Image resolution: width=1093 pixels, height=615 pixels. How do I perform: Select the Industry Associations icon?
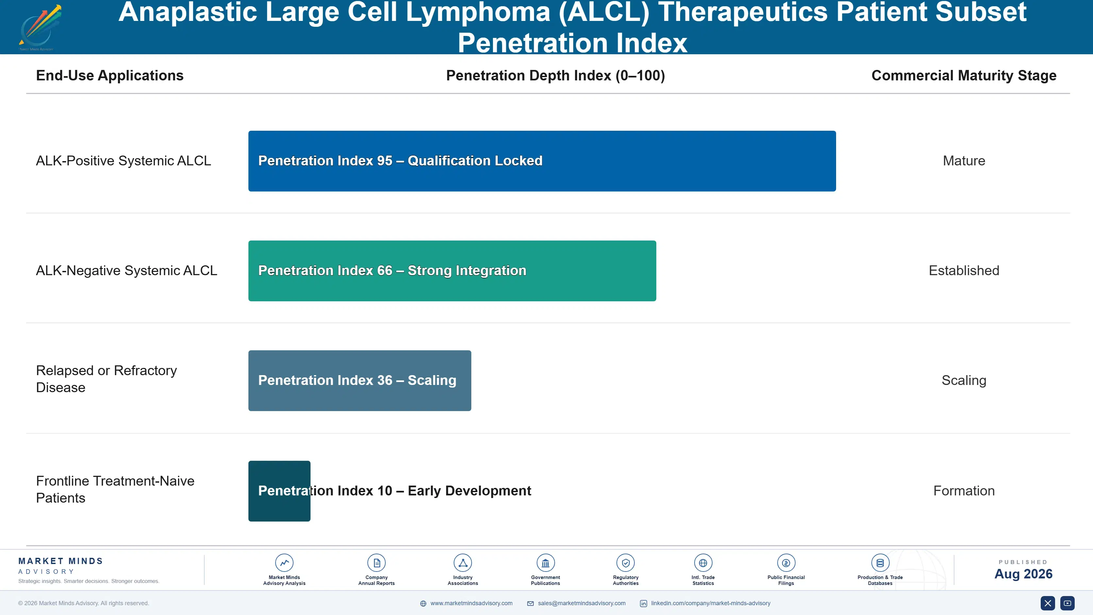[462, 563]
